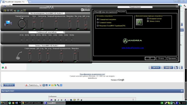Open the font color dropdown arrow in quick reply

pos(68,100)
